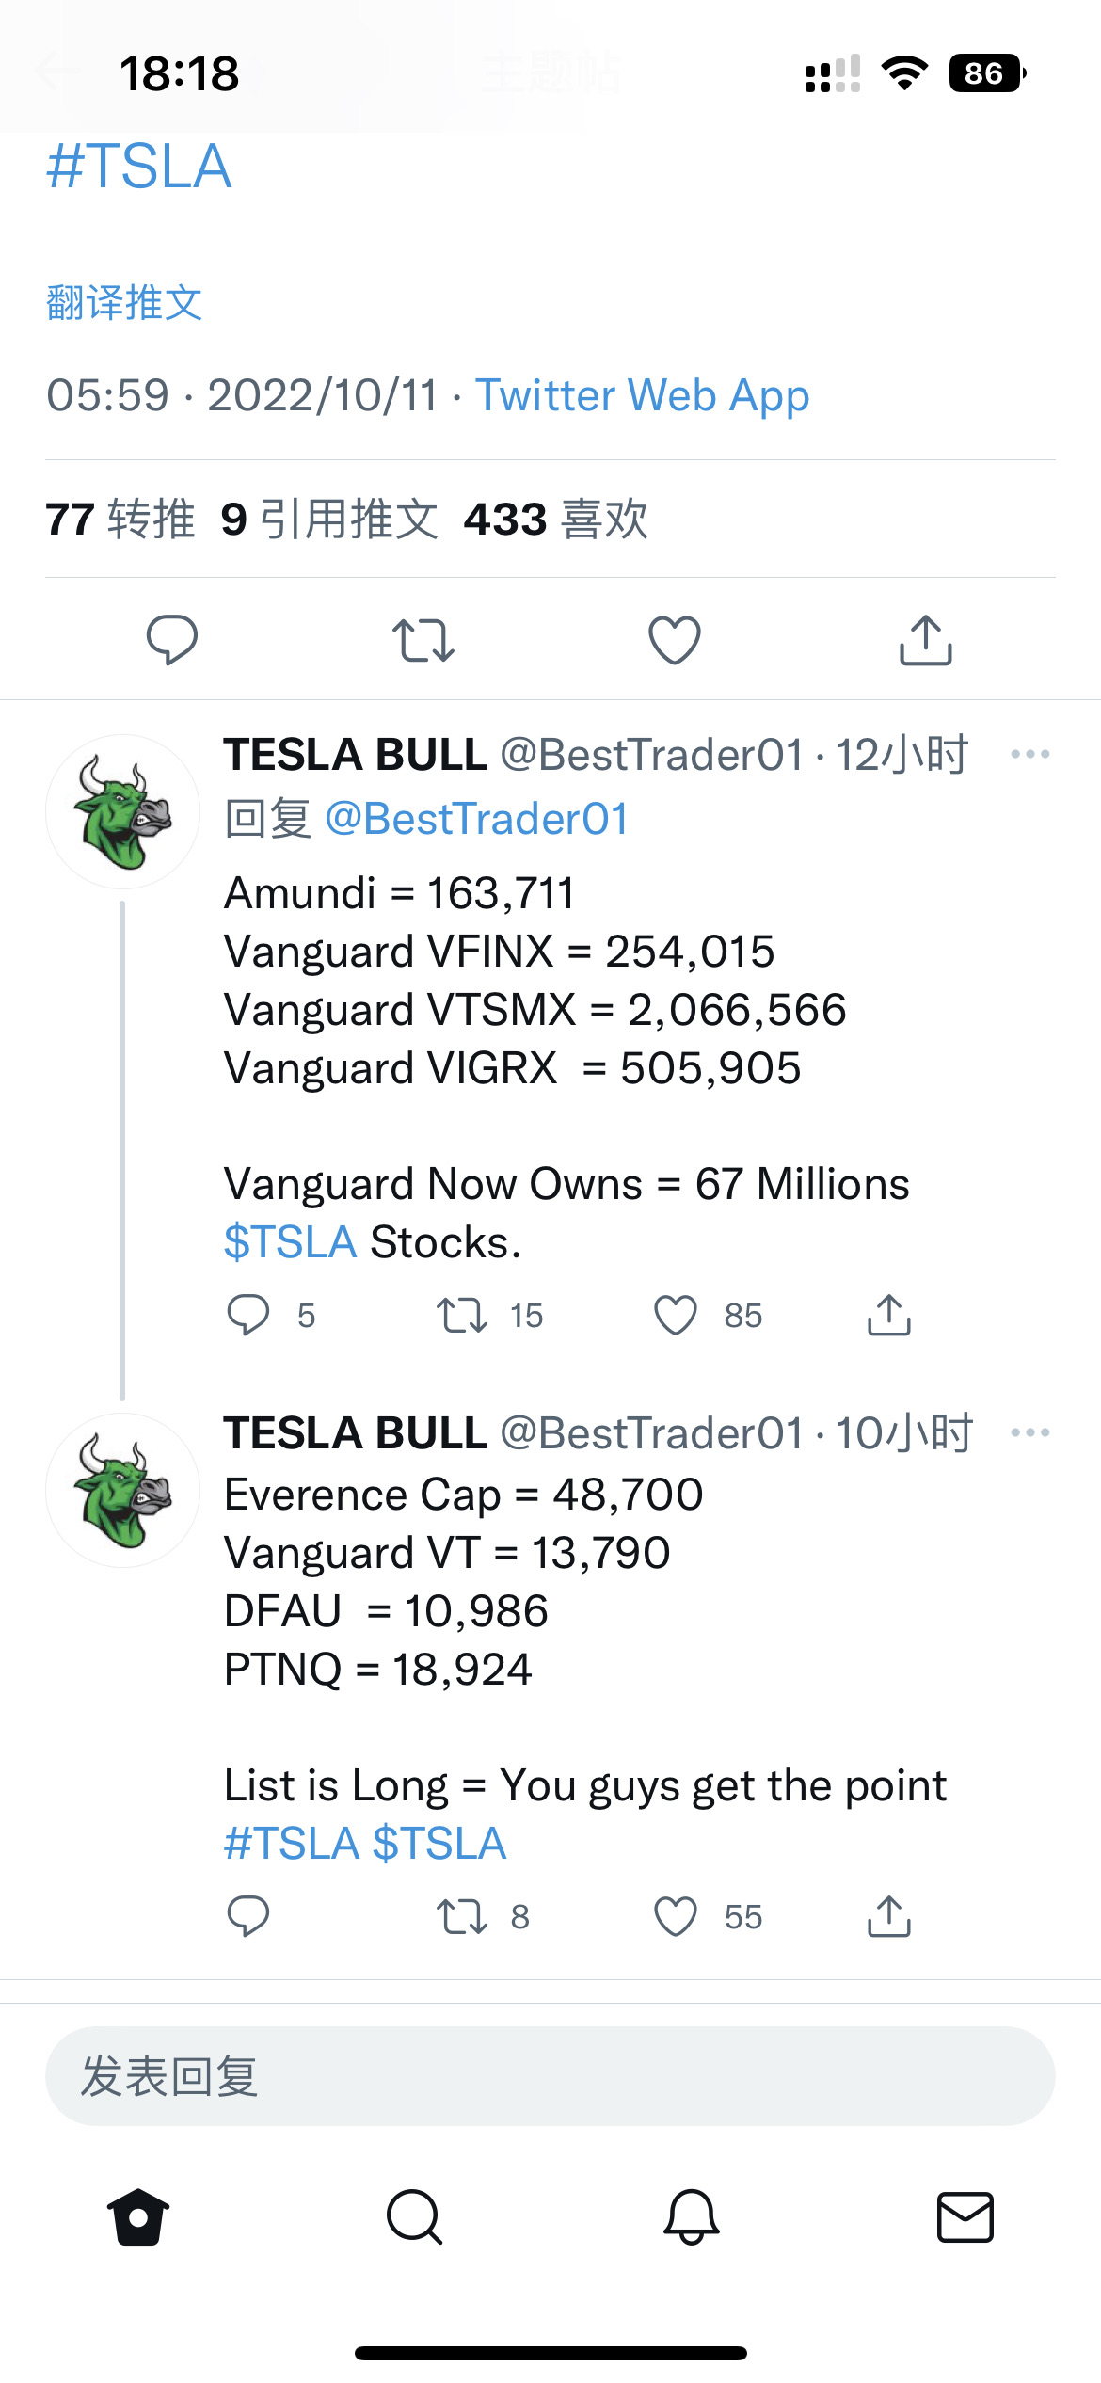The image size is (1101, 2383).
Task: Tap the 发表回复 reply field
Action: click(550, 2076)
